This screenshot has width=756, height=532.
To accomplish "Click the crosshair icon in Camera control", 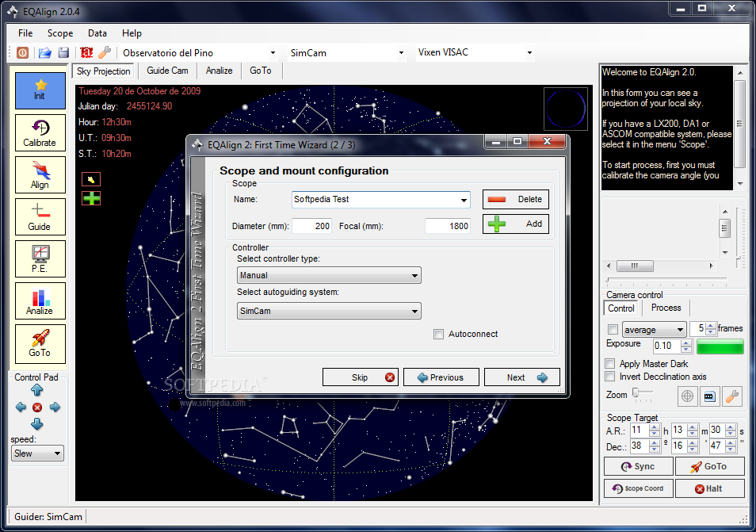I will (x=688, y=396).
